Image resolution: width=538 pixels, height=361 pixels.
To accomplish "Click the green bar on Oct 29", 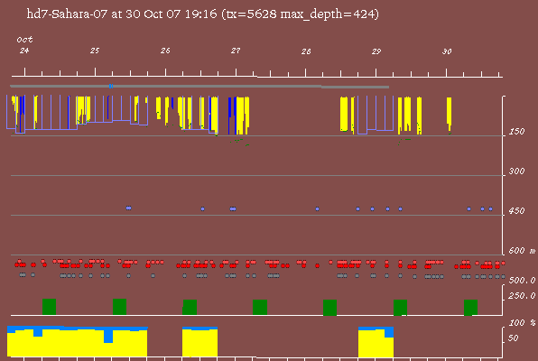I will 400,307.
